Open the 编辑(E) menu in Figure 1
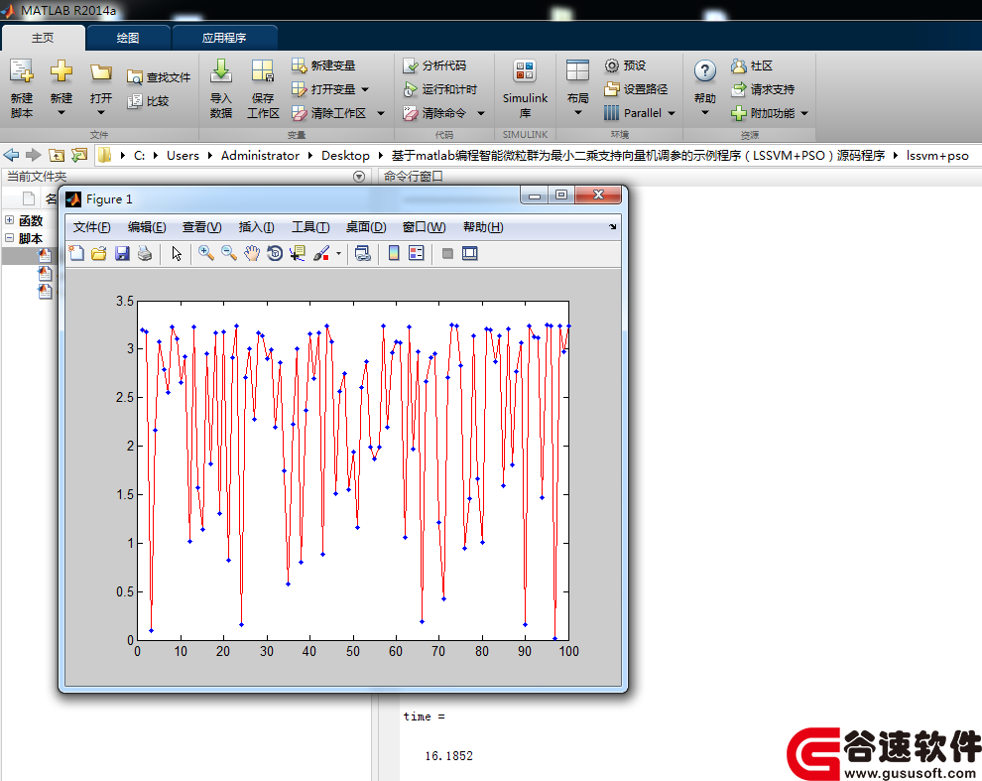The image size is (982, 781). (147, 227)
